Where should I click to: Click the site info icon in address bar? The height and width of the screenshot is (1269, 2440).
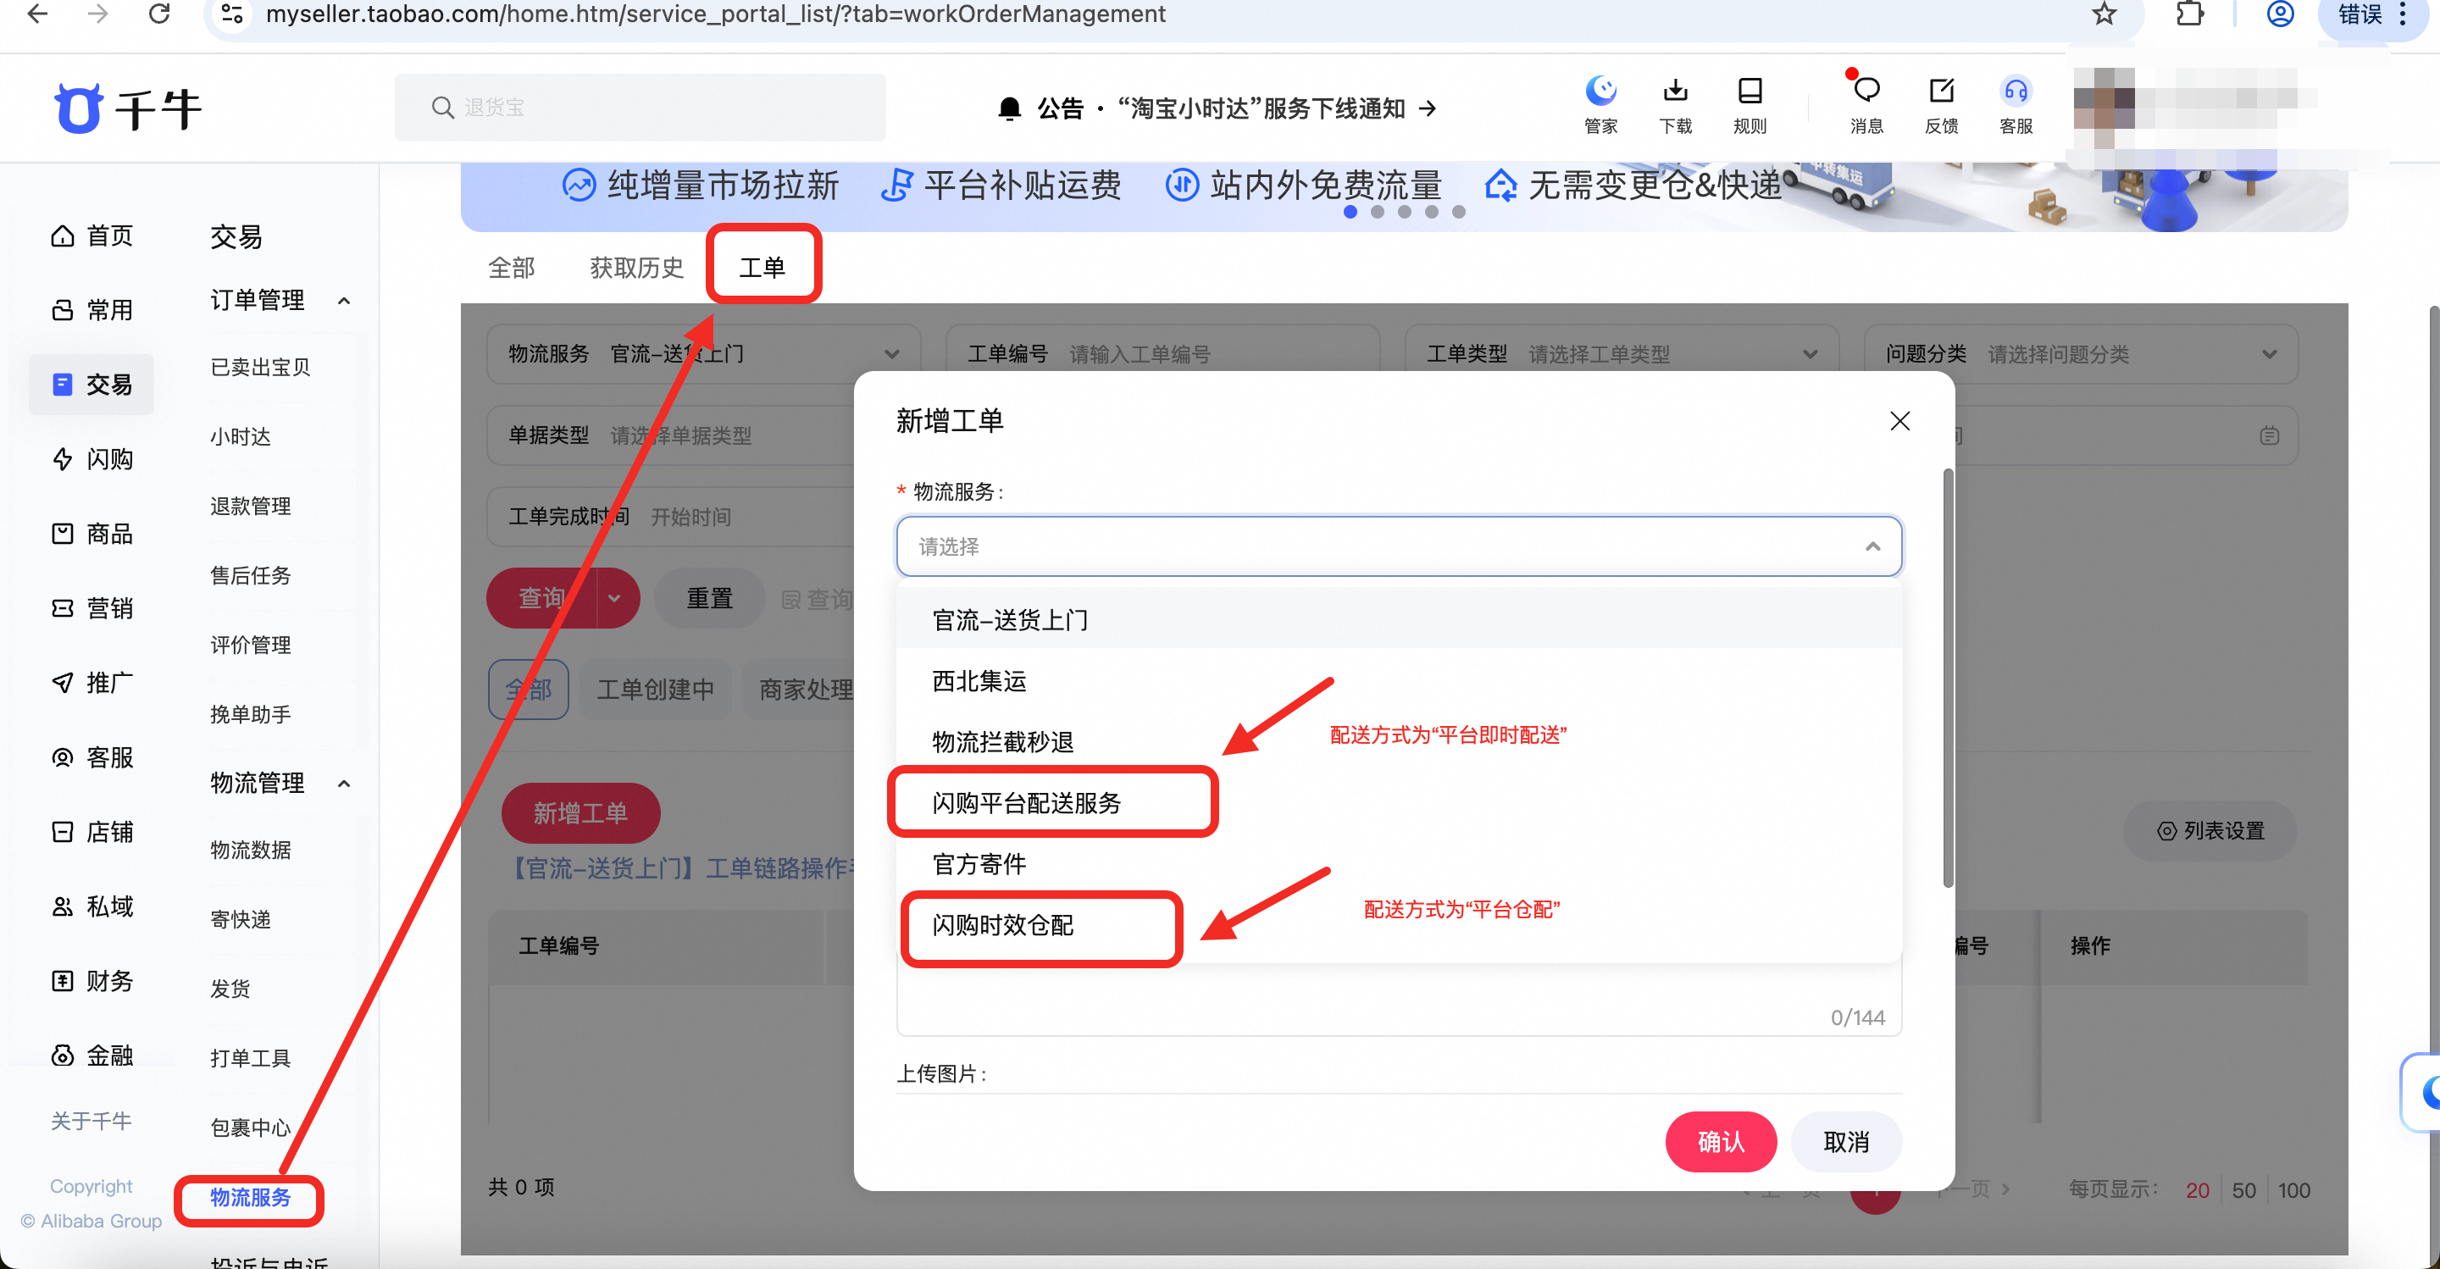(231, 14)
